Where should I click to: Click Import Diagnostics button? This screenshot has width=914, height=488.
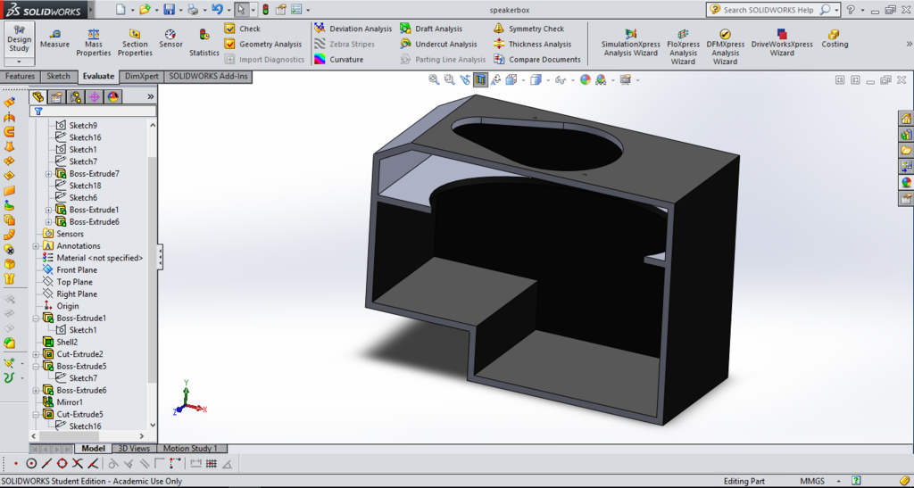coord(264,60)
